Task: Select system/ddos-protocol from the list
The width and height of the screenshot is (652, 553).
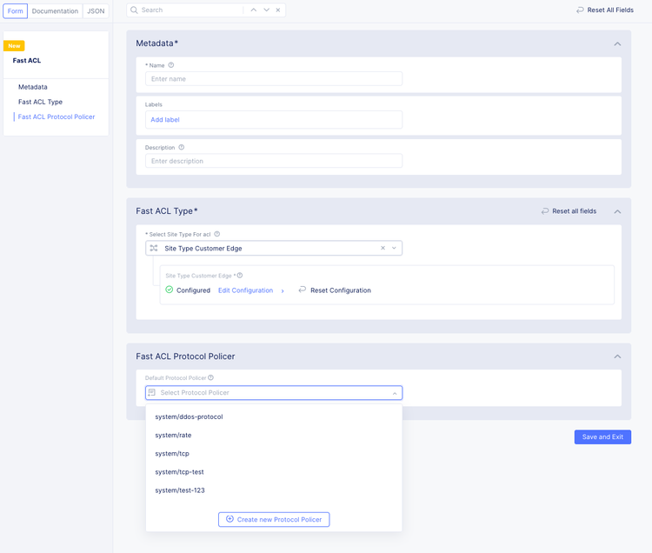Action: [189, 417]
